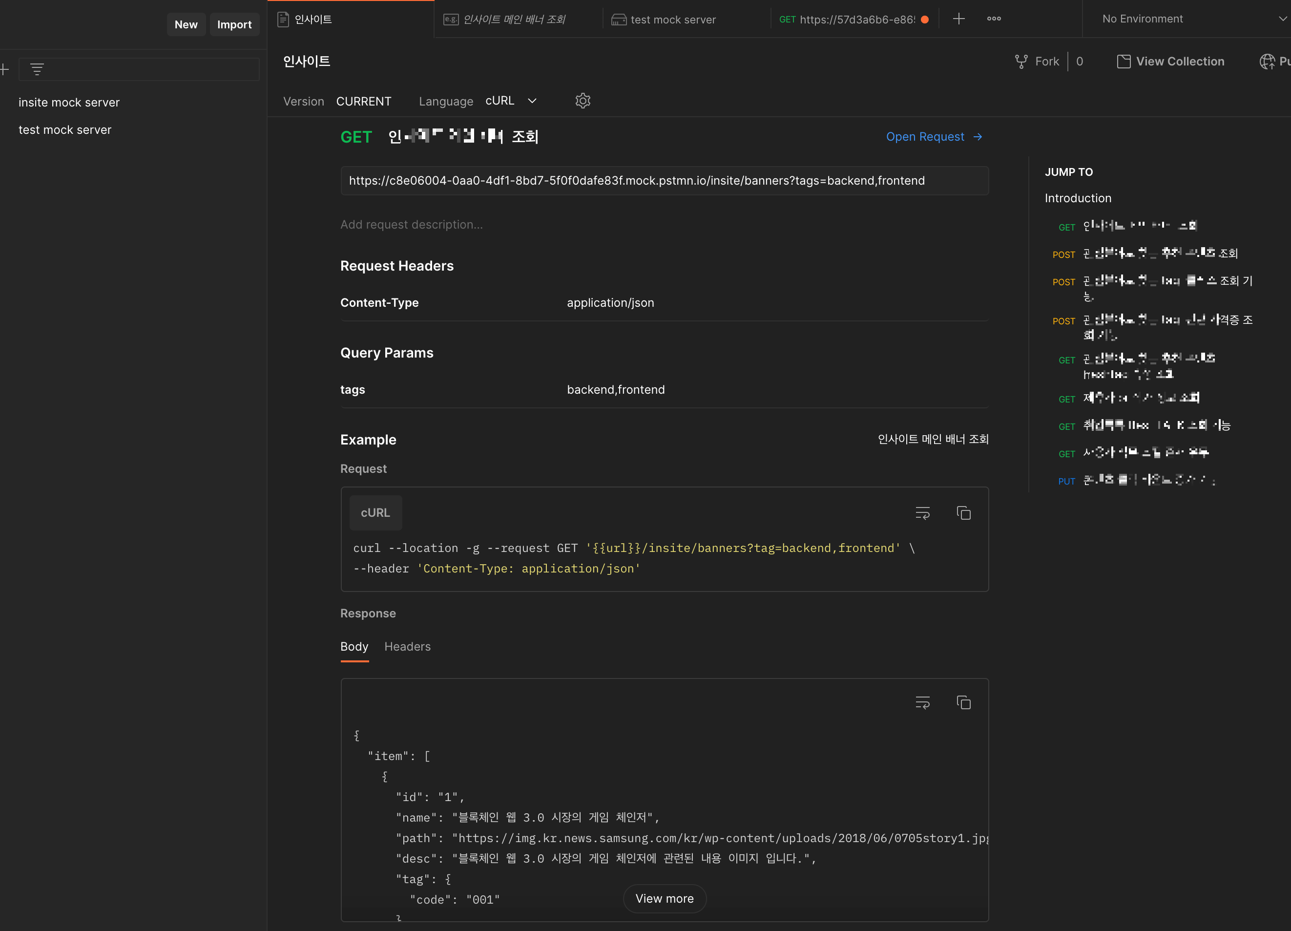
Task: Select insite mock server in sidebar
Action: click(x=69, y=103)
